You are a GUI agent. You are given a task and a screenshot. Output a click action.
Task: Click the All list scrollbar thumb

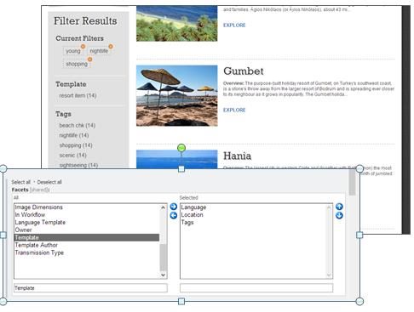163,258
